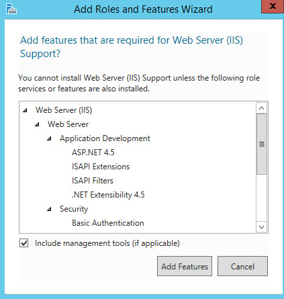Collapse the Application Development node
Screen dimensions: 284x299
(49, 138)
